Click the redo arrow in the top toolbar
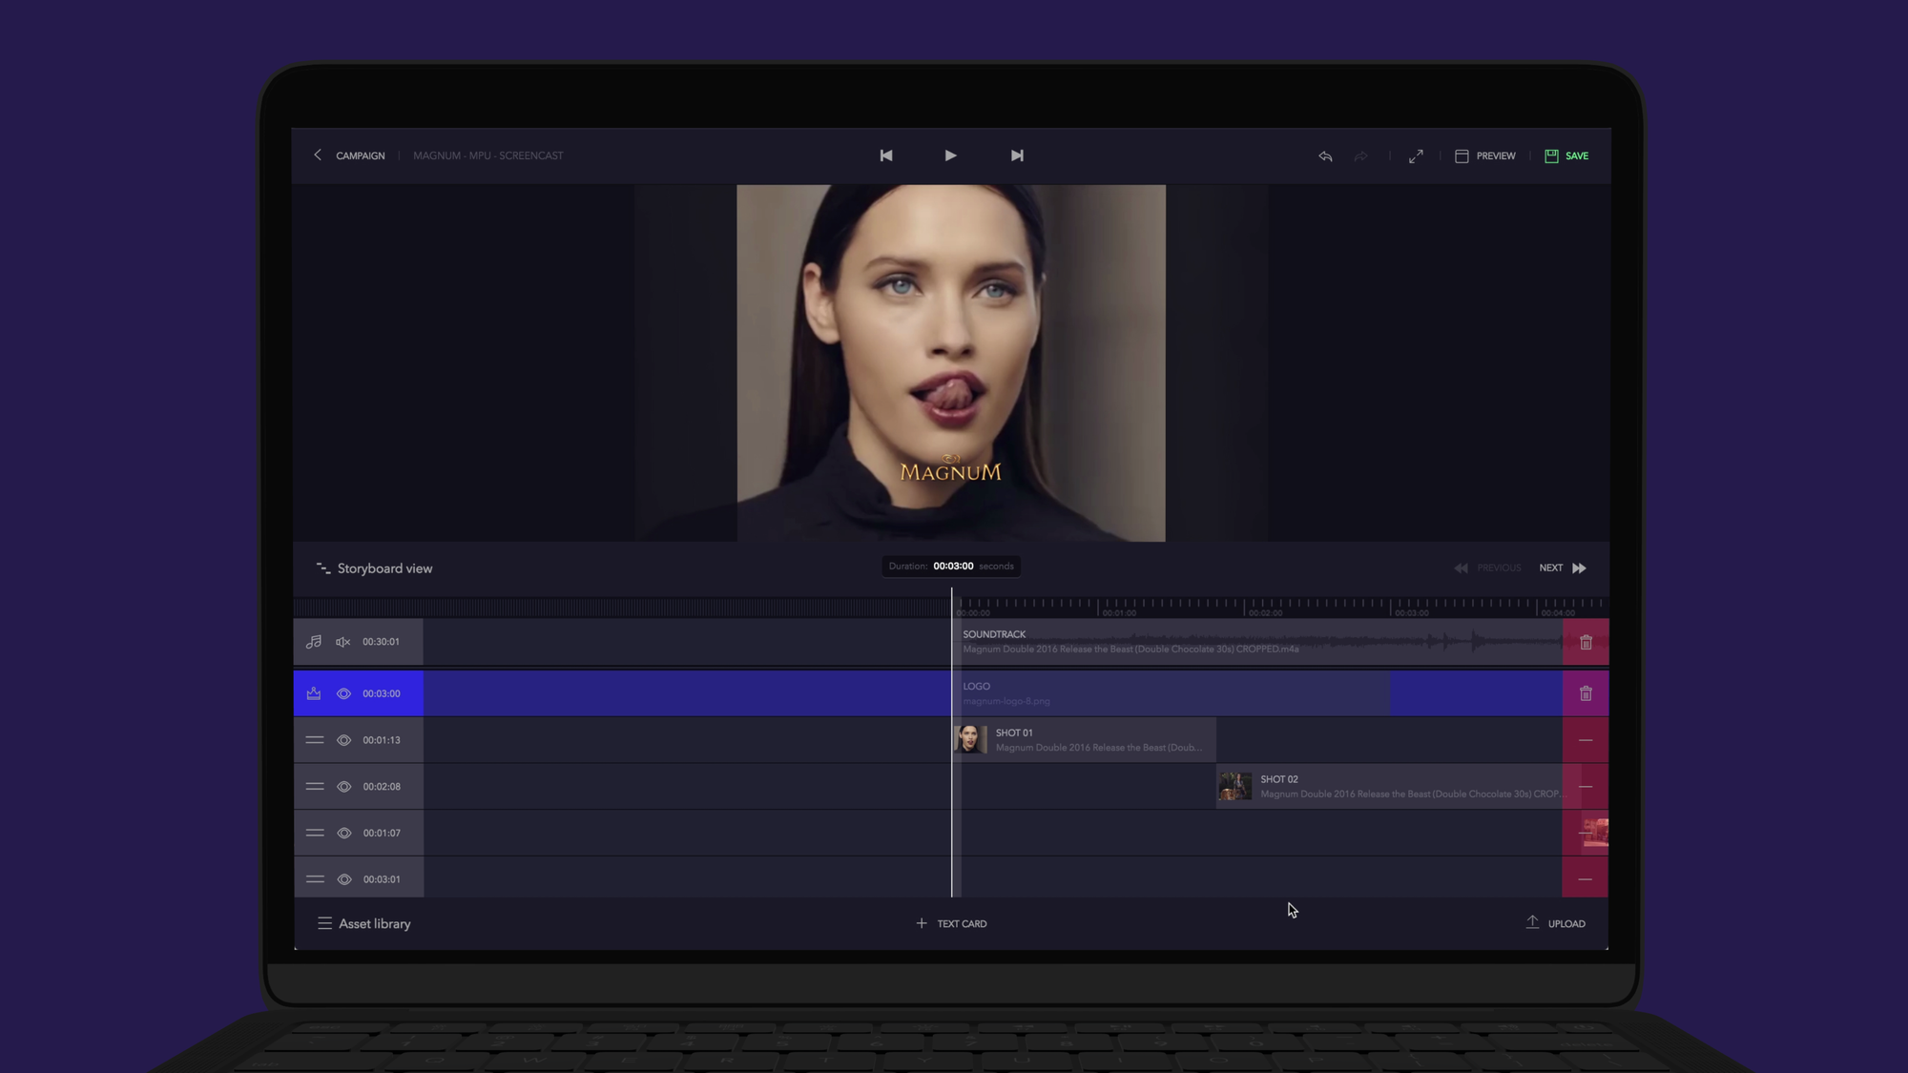Screen dimensions: 1908x1073 tap(1360, 155)
